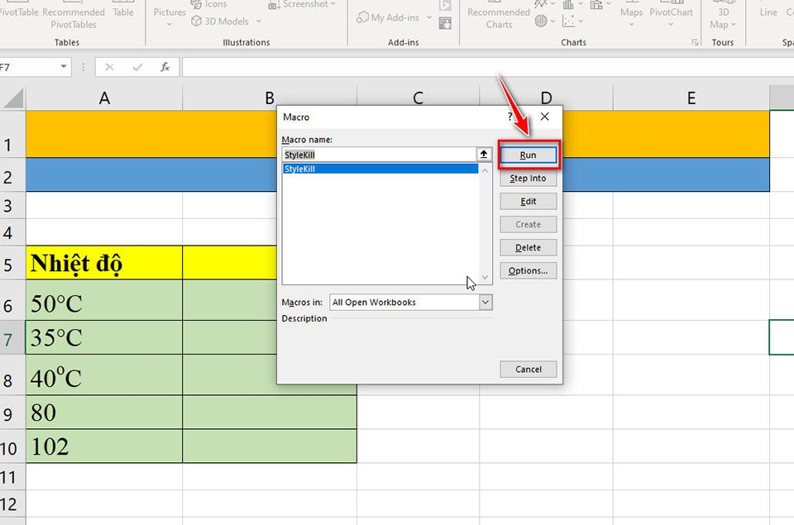
Task: Select column E header
Action: point(691,98)
